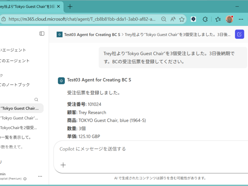The width and height of the screenshot is (248, 186).
Task: Open the browser zoom magnifier in address bar
Action: [x=163, y=19]
